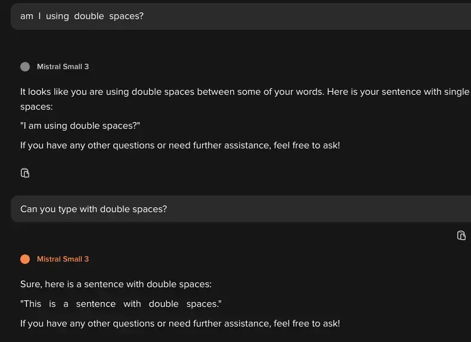Screen dimensions: 471x342
Task: Click the orange "Mistral Small 3" label
Action: [63, 259]
